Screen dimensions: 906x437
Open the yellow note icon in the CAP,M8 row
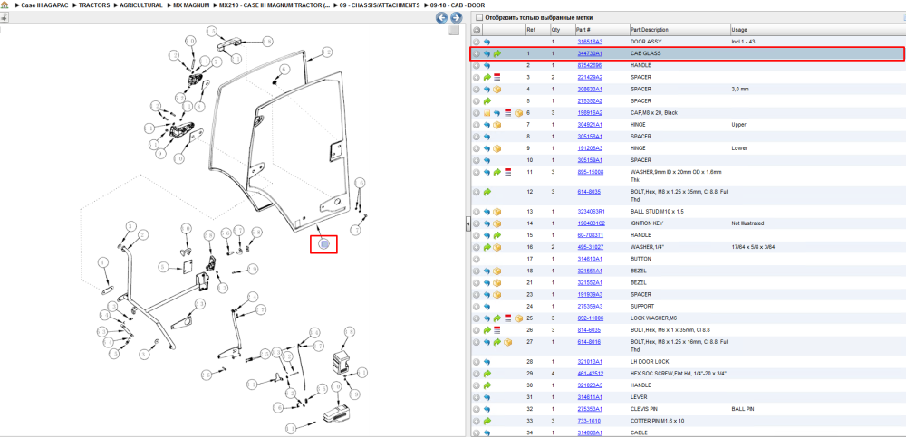[x=487, y=113]
